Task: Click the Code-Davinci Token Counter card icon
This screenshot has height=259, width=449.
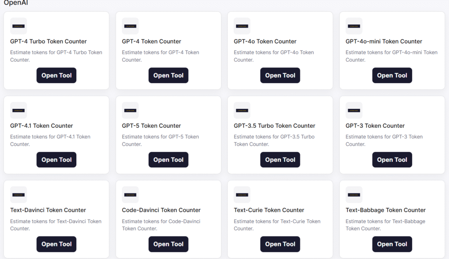Action: (130, 195)
